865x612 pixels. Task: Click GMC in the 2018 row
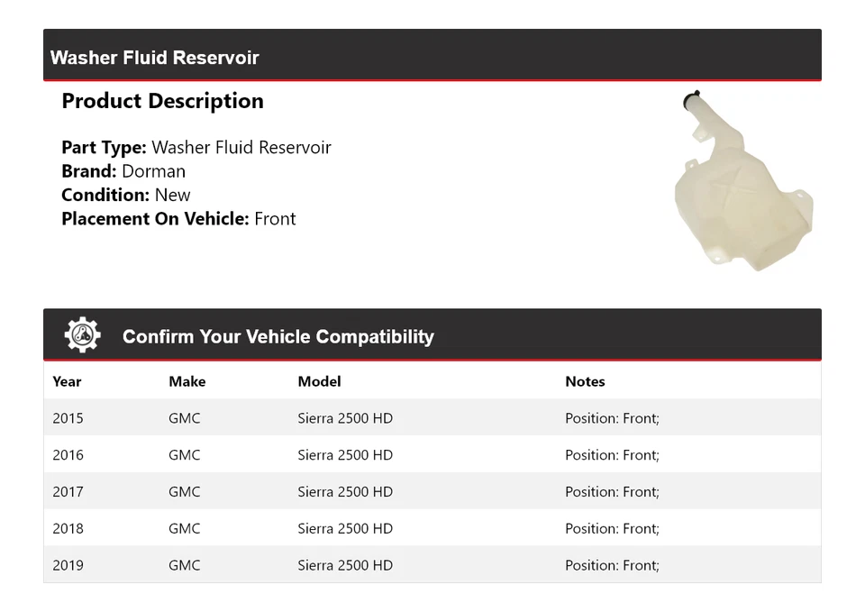point(184,529)
